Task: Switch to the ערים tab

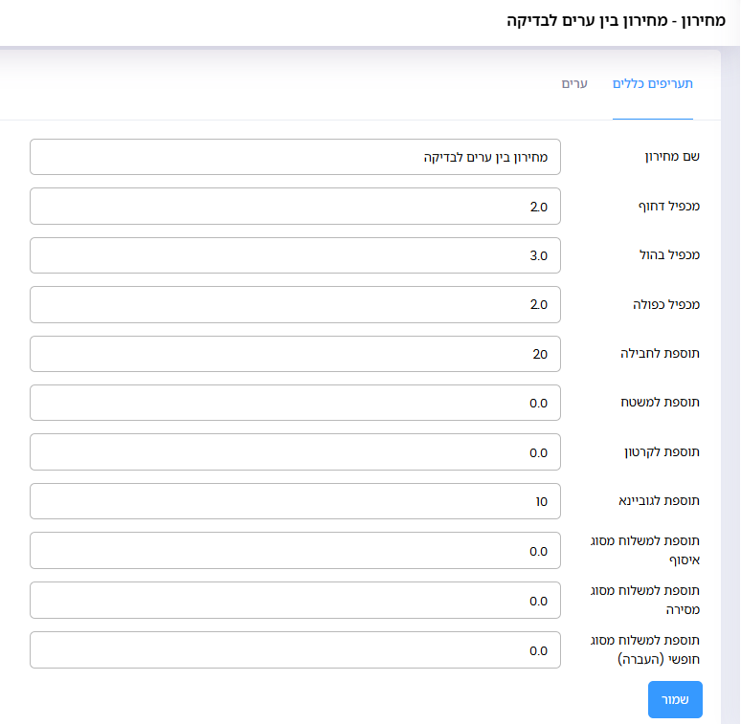Action: click(x=574, y=84)
